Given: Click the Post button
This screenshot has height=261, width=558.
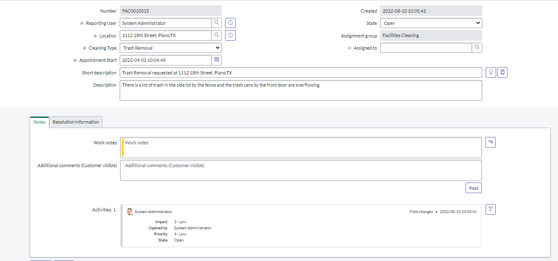Looking at the screenshot, I should (474, 188).
